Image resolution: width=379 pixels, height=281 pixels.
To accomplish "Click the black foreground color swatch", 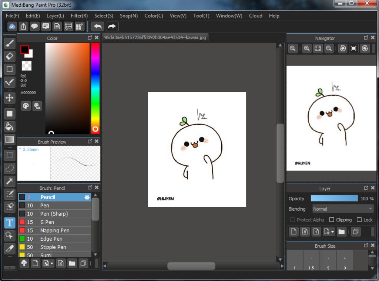I will point(24,50).
